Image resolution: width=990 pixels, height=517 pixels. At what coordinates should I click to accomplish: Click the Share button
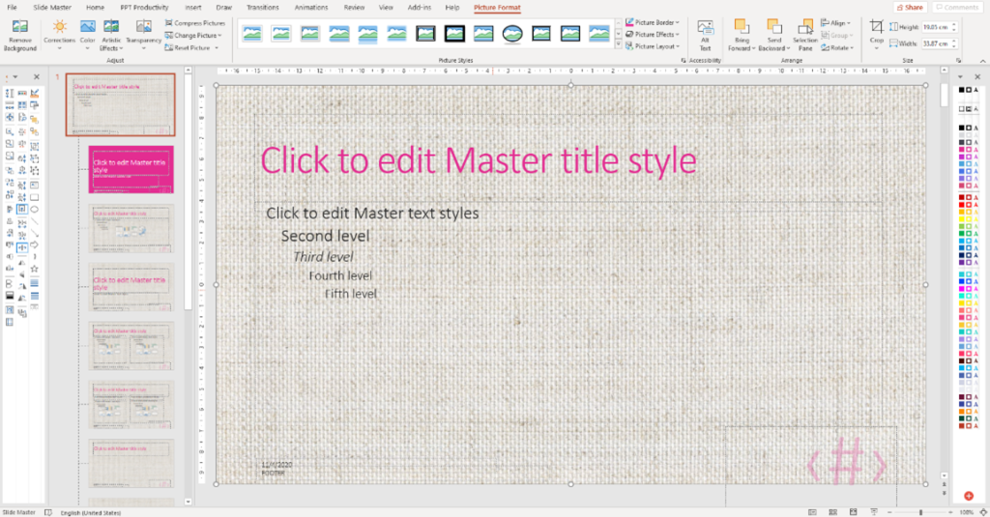coord(910,8)
